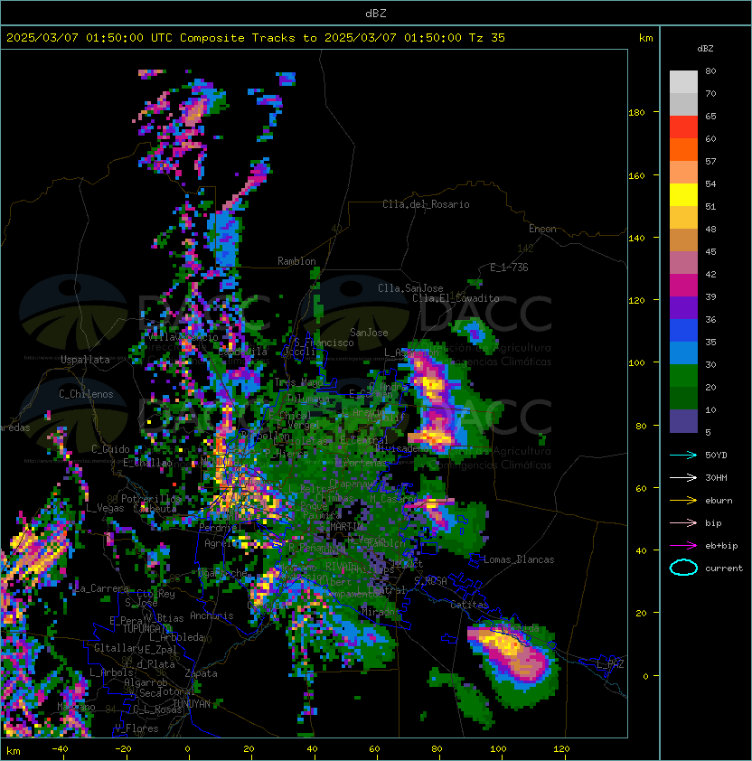The height and width of the screenshot is (761, 752).
Task: Click the 'Potrerillos' place label
Action: coord(151,499)
